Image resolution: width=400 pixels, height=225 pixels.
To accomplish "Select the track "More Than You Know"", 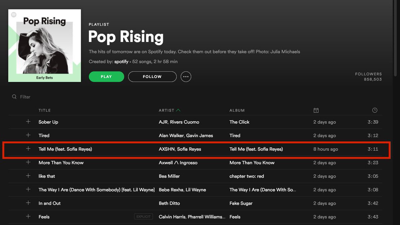I will (x=61, y=162).
